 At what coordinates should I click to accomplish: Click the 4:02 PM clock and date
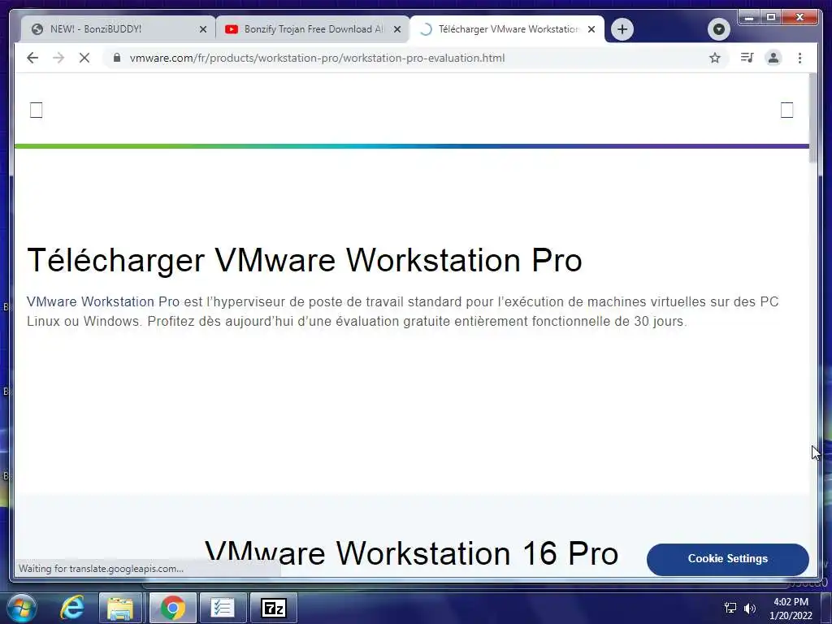click(x=791, y=609)
